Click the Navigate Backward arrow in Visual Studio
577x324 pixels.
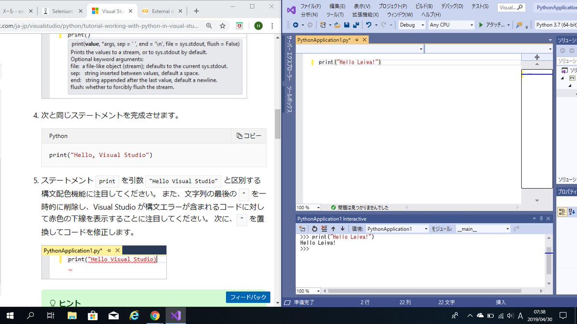pos(295,25)
